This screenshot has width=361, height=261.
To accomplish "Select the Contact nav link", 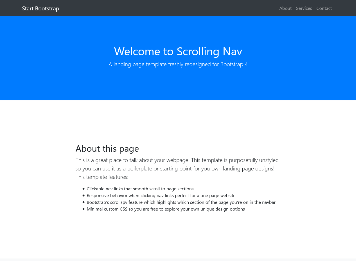I will point(324,8).
